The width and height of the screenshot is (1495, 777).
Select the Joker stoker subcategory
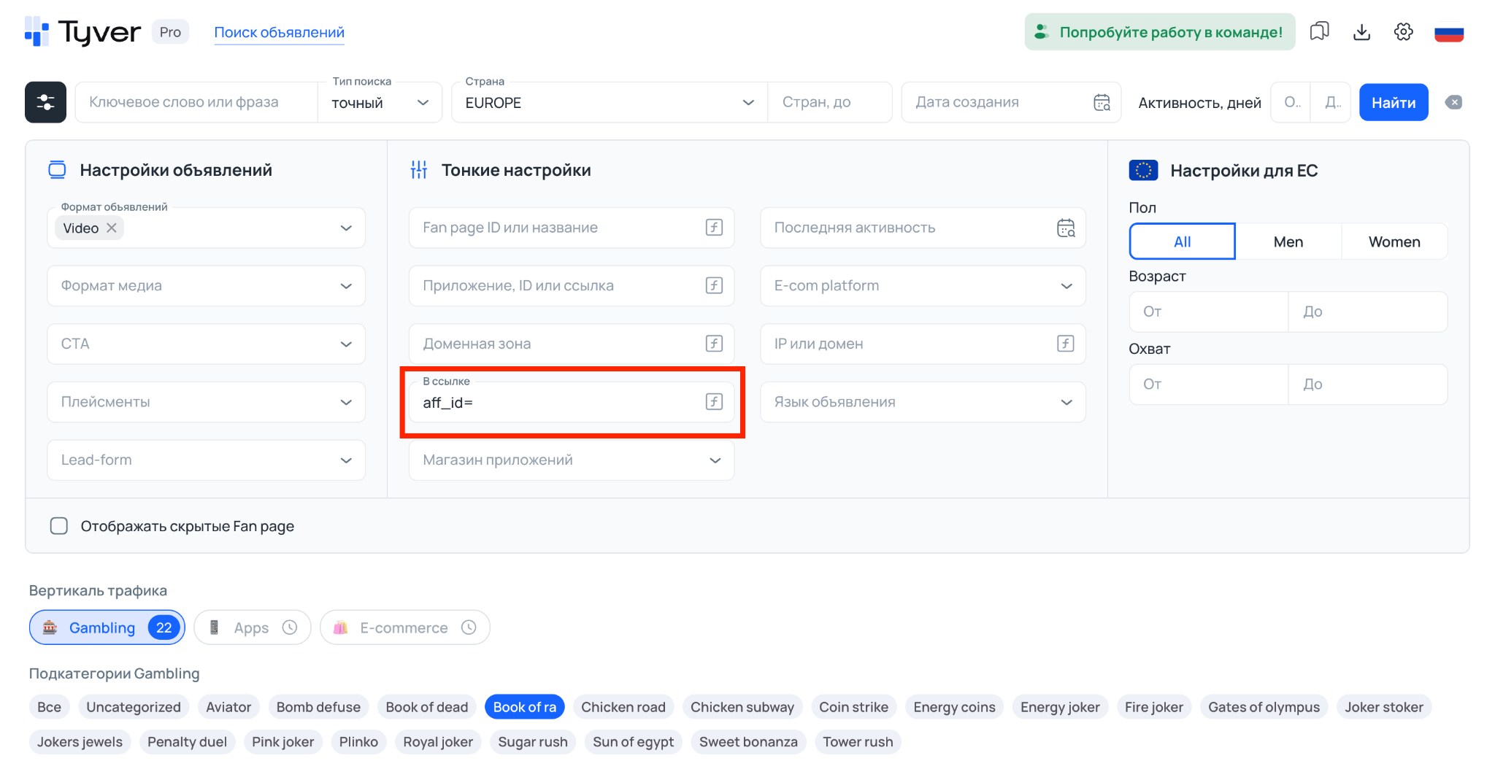1384,707
